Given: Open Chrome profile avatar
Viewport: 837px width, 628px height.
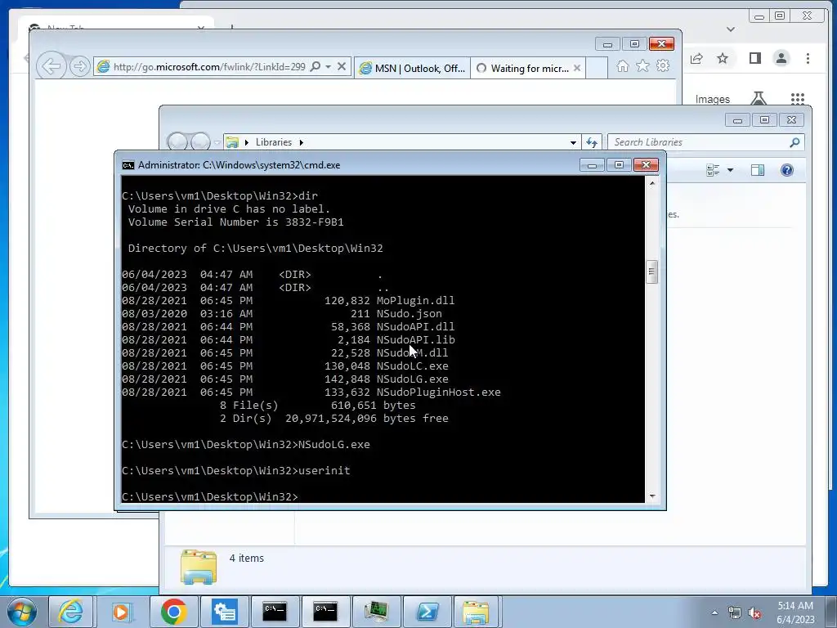Looking at the screenshot, I should pos(781,58).
